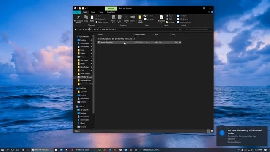Switch to the Share tab
This screenshot has width=270, height=152.
pos(93,12)
